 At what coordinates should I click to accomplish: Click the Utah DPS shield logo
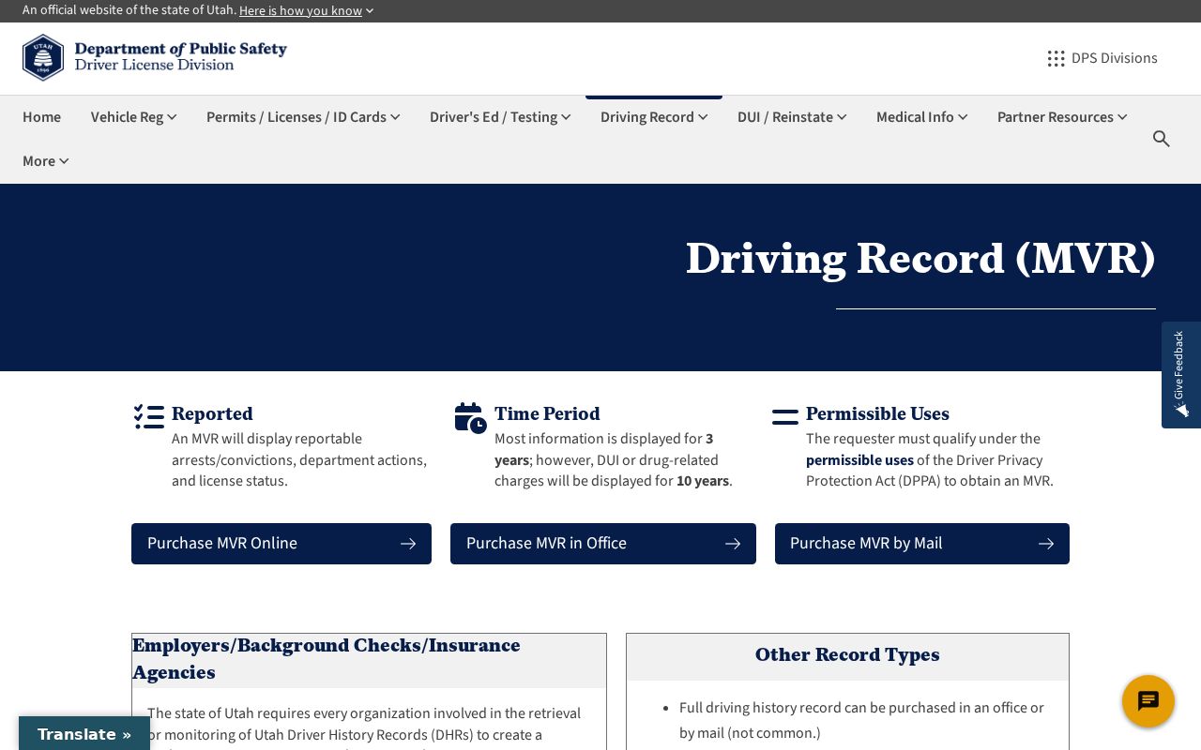point(43,57)
